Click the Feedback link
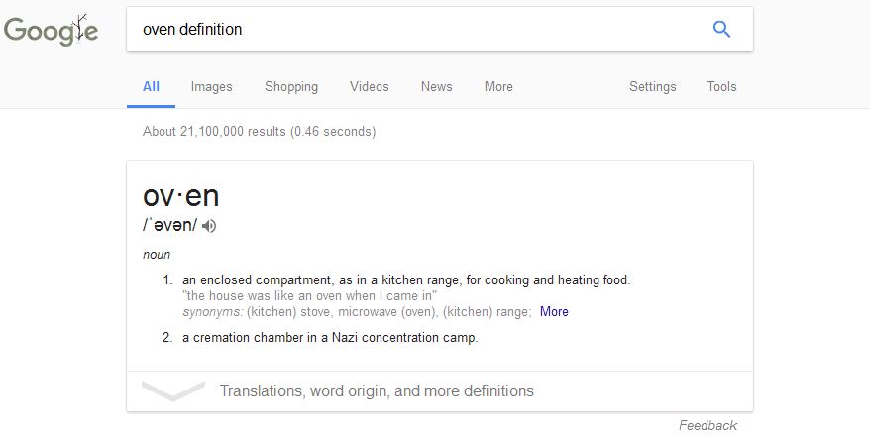This screenshot has height=446, width=870. point(707,425)
